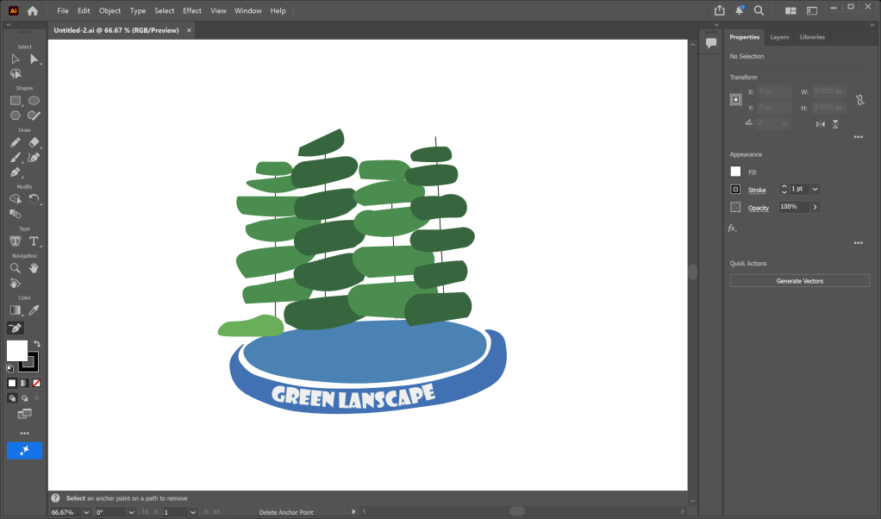The width and height of the screenshot is (881, 519).
Task: Pick the Eyedropper tool
Action: click(x=34, y=310)
